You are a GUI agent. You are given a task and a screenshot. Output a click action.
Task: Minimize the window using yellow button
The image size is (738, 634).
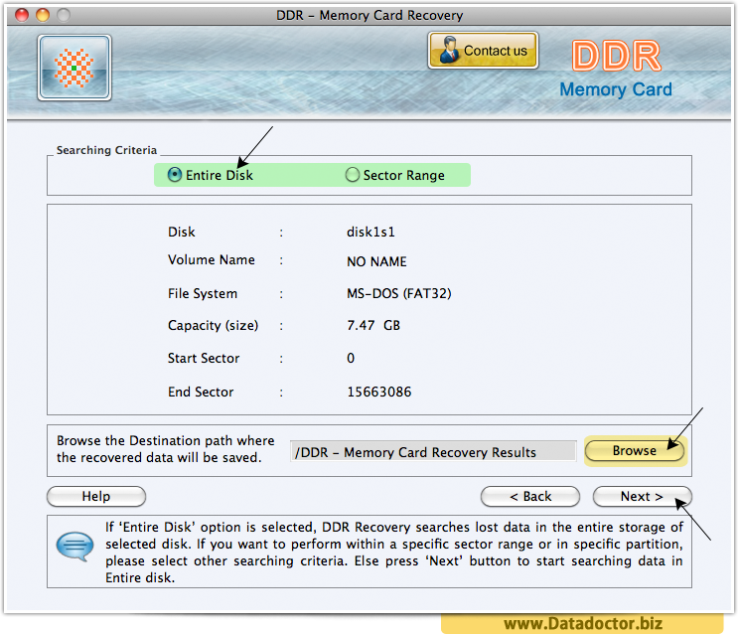[43, 15]
